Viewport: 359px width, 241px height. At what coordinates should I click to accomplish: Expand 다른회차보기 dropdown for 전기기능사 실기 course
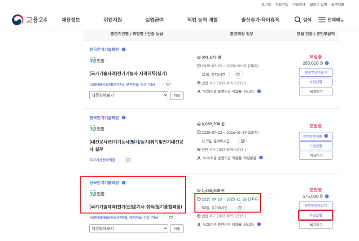click(x=129, y=95)
